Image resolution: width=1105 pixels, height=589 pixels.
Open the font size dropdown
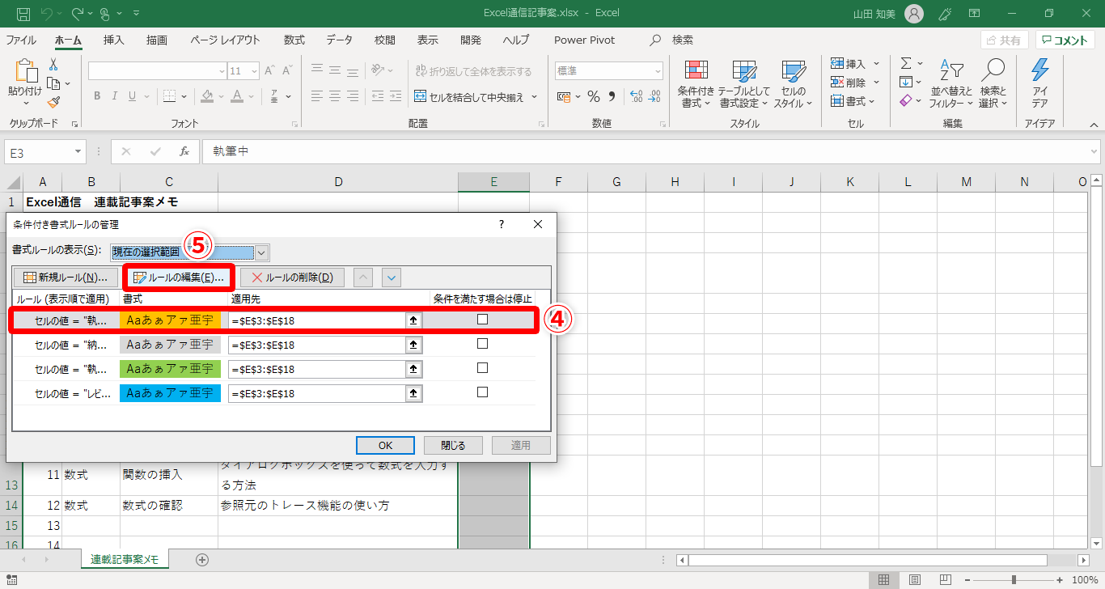255,71
